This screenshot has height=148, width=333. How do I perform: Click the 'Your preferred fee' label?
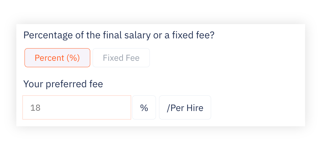[63, 84]
